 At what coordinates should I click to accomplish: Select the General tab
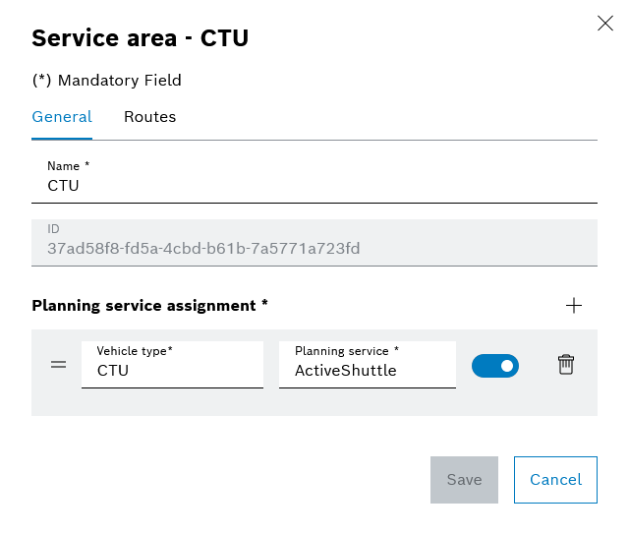coord(62,117)
